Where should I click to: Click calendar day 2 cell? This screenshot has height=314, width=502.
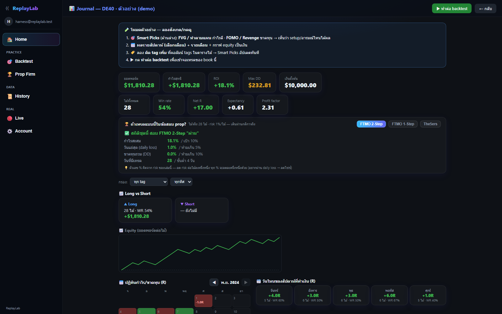point(222,301)
